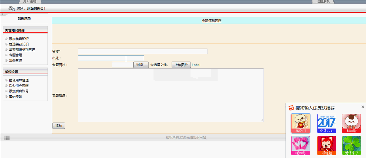Click the 上传图片 button

point(181,65)
